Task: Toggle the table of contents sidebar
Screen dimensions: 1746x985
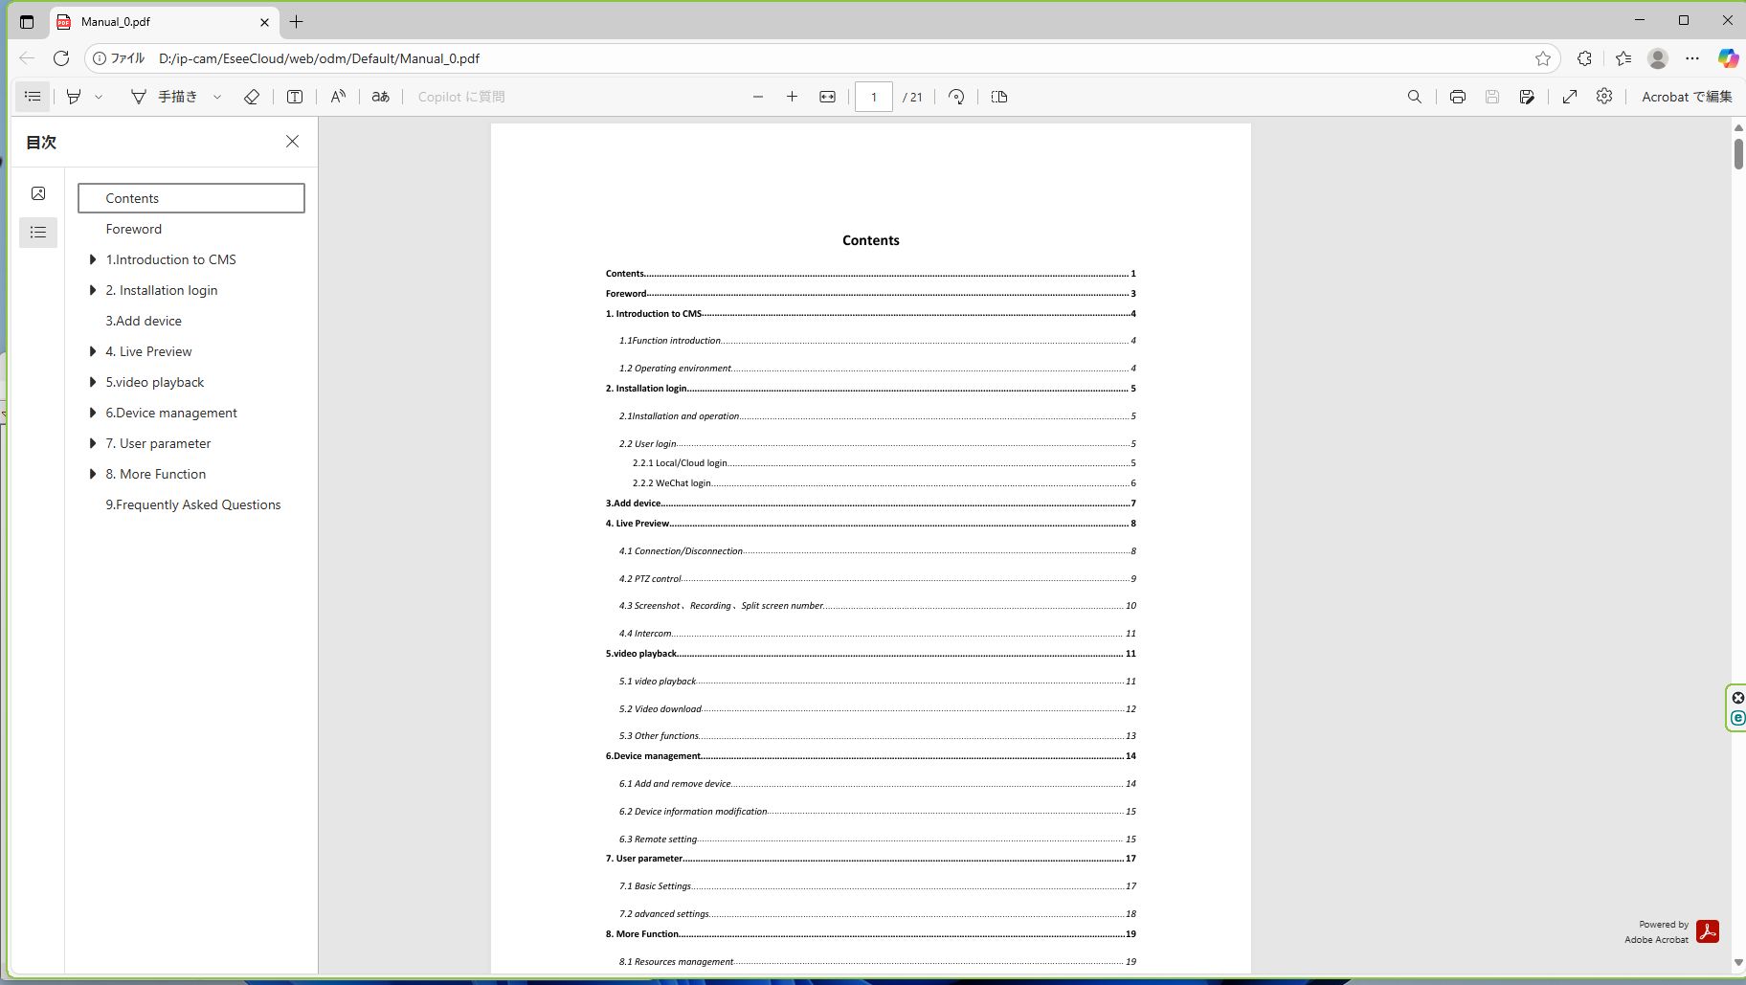Action: point(33,97)
